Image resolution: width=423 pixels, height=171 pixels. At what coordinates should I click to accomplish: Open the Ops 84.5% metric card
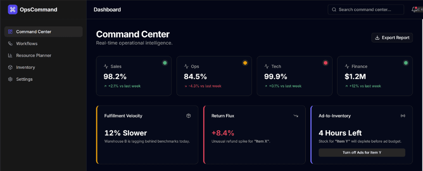coord(214,76)
